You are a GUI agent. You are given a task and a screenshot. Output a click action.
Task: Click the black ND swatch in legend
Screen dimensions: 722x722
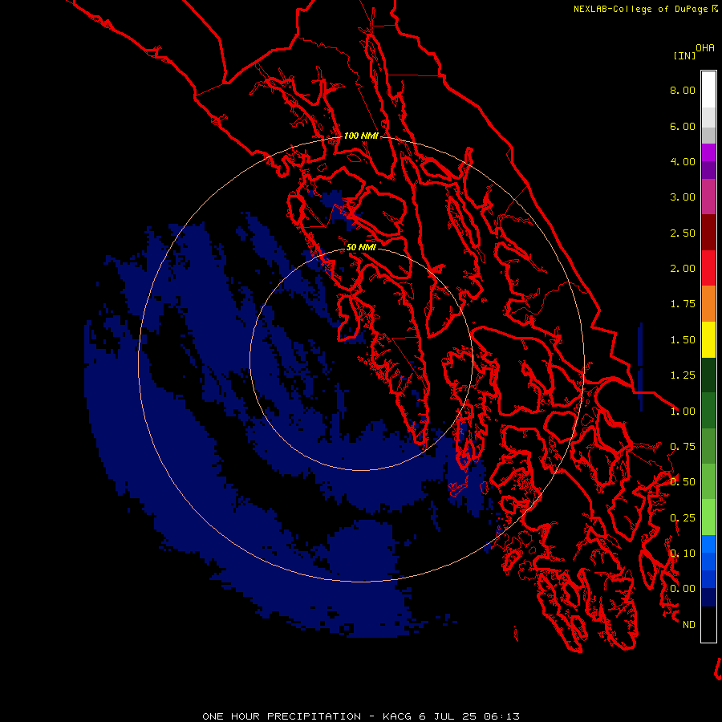coord(708,624)
